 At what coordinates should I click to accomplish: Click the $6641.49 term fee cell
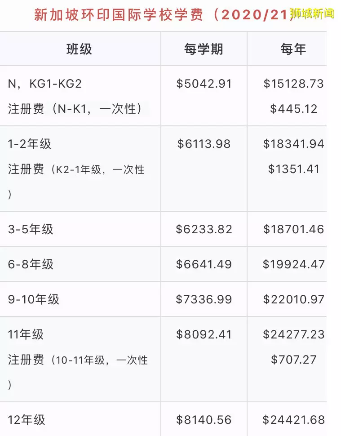point(204,264)
